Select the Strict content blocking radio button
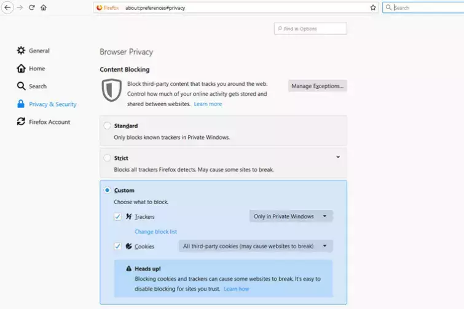The width and height of the screenshot is (464, 309). tap(108, 158)
